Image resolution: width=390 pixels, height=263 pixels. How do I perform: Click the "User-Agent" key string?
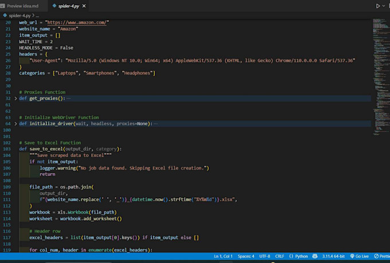click(x=45, y=60)
